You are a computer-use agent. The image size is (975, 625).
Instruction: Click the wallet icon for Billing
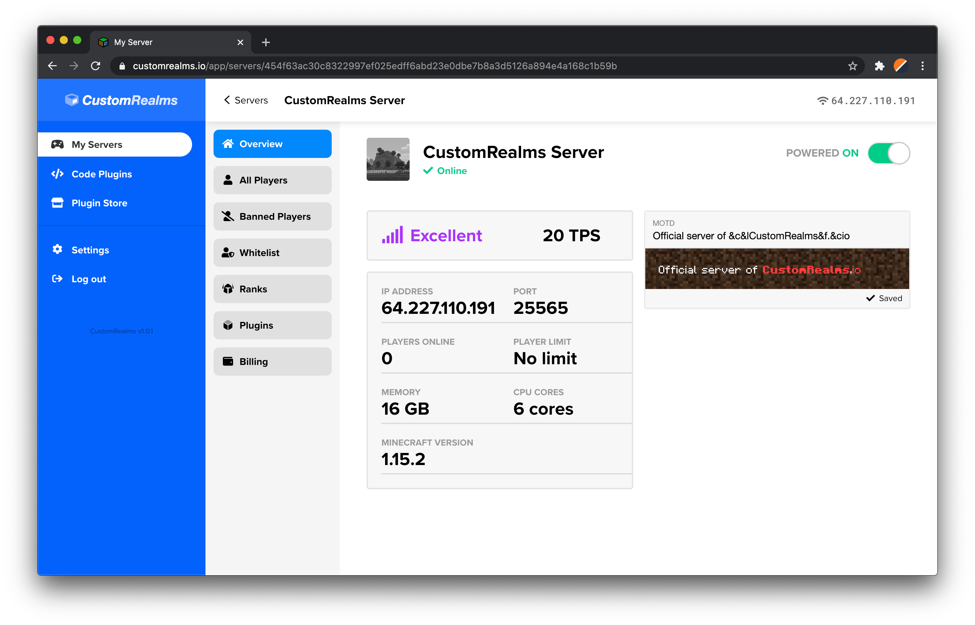pos(228,361)
